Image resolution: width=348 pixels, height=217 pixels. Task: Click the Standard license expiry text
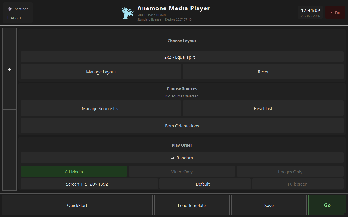pyautogui.click(x=164, y=20)
